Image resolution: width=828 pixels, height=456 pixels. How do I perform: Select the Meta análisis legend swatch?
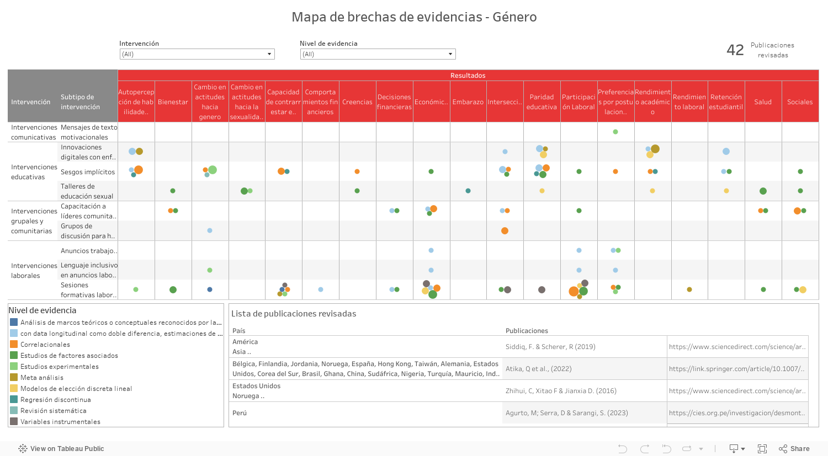pyautogui.click(x=14, y=377)
